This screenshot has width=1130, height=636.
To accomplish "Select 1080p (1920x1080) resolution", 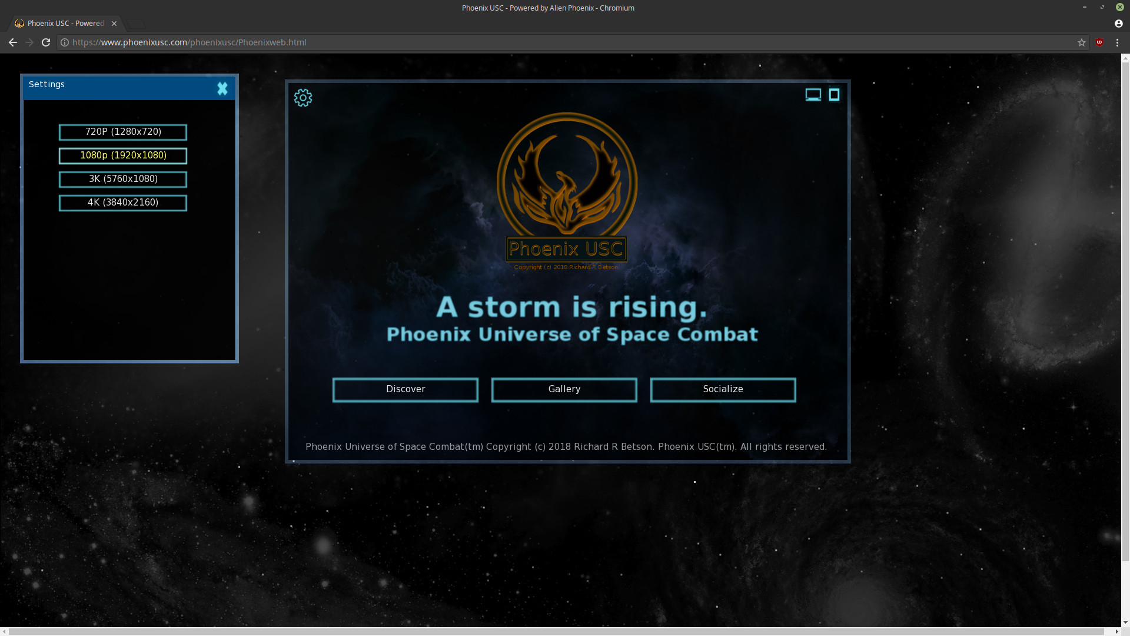I will click(123, 155).
